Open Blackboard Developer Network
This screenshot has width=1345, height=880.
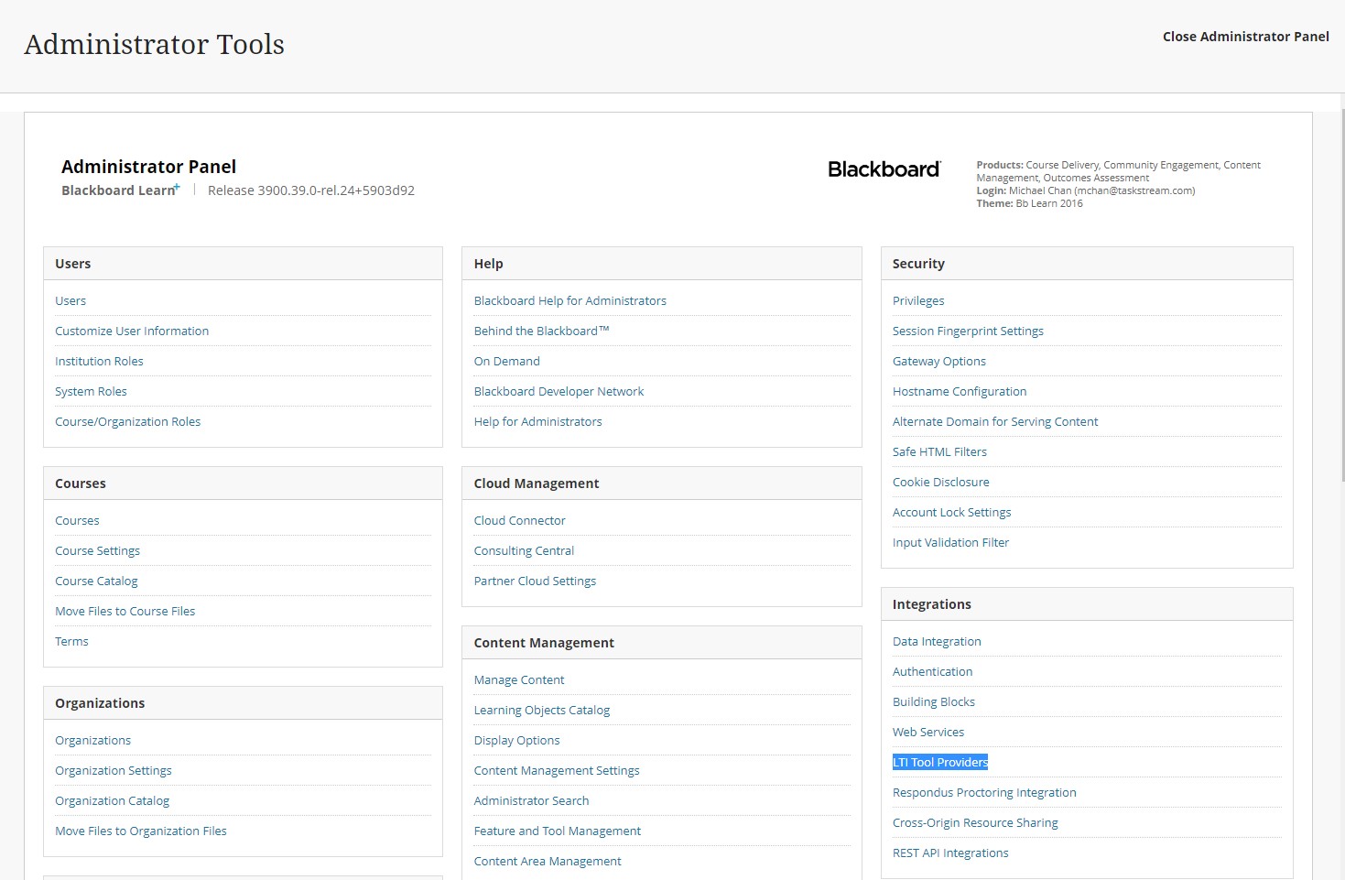[559, 391]
